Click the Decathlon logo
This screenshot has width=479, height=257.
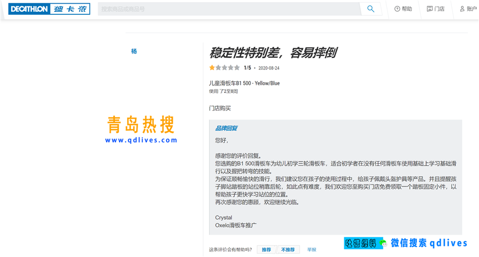[49, 9]
